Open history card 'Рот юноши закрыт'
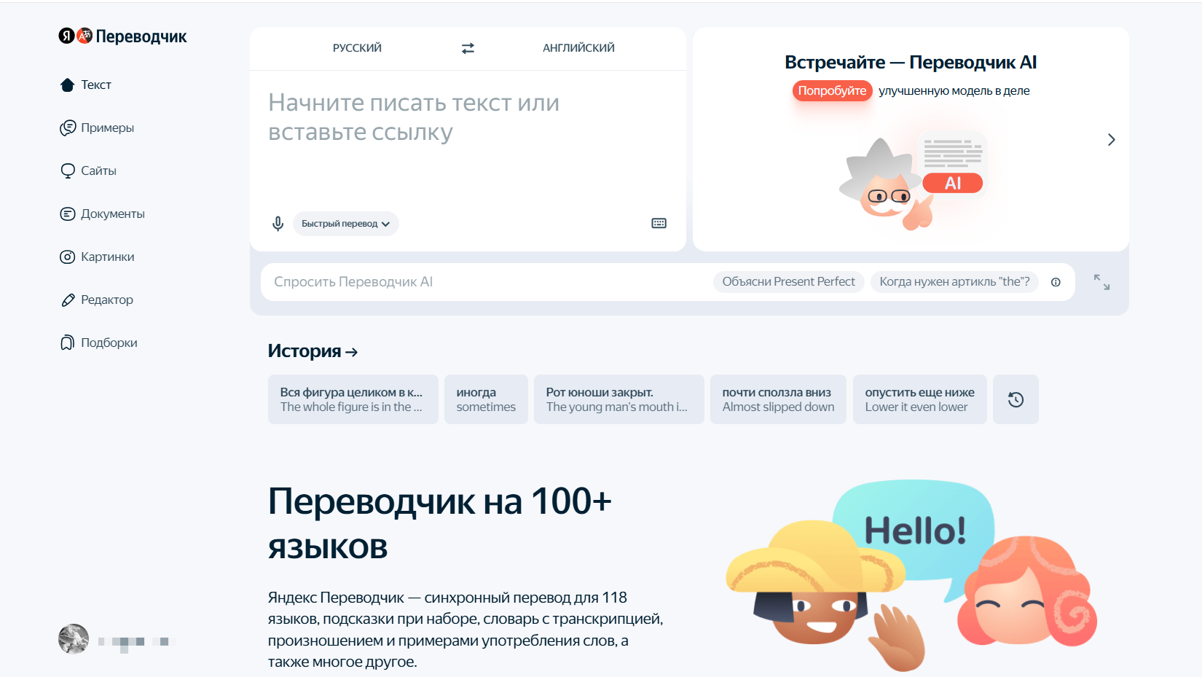The width and height of the screenshot is (1202, 677). pos(619,399)
